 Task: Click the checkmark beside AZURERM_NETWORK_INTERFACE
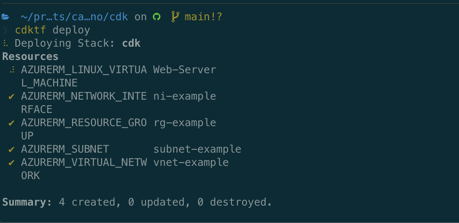pos(12,96)
